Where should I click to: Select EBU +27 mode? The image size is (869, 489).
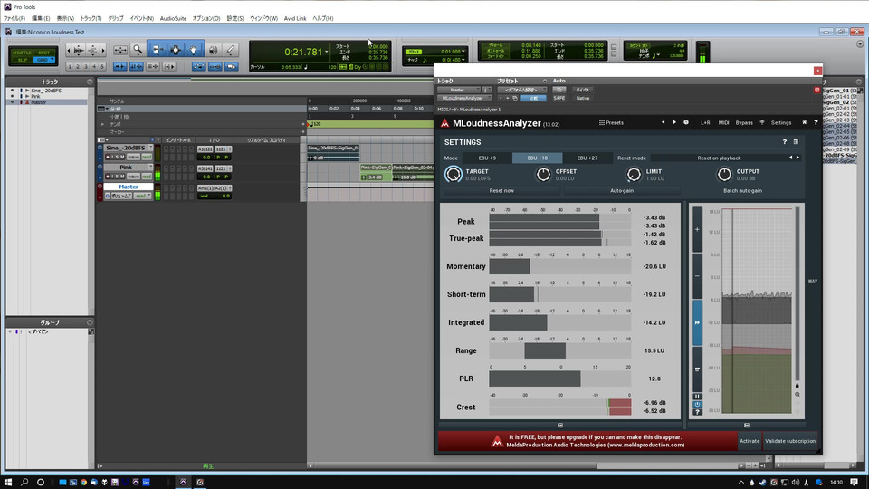point(587,158)
